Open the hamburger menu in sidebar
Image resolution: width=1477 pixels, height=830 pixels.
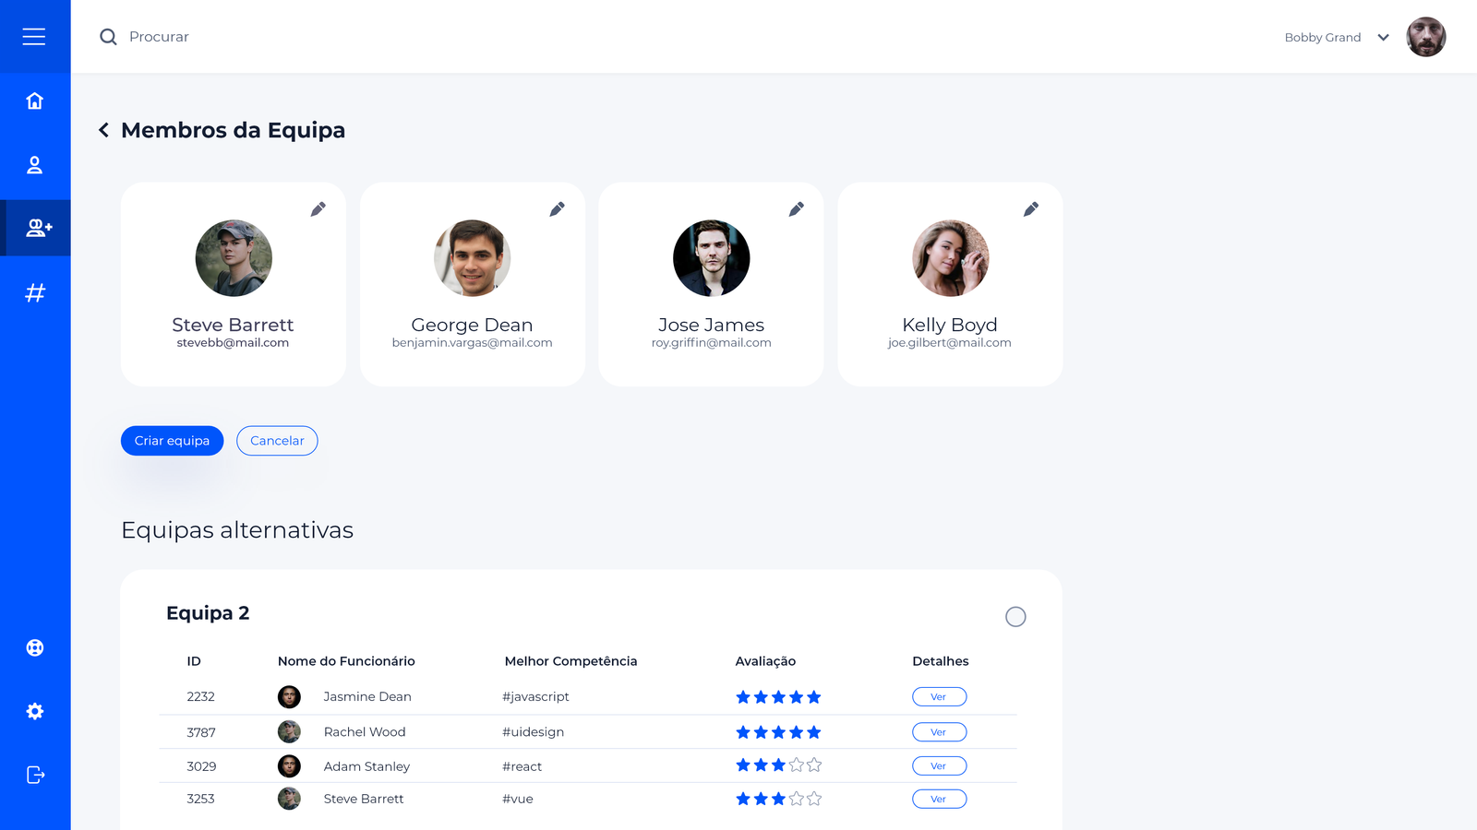34,37
